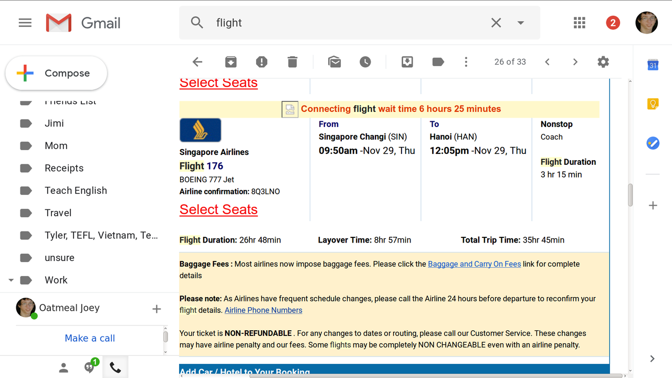The width and height of the screenshot is (672, 378).
Task: Open Google Keep side panel
Action: click(x=653, y=104)
